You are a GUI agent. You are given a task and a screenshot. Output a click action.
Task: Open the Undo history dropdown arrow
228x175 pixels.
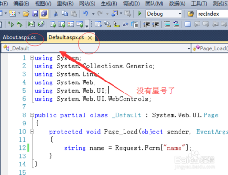(x=93, y=14)
